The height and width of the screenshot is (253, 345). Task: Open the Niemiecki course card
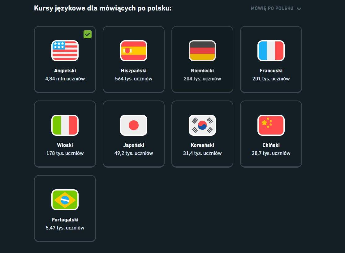coord(202,59)
